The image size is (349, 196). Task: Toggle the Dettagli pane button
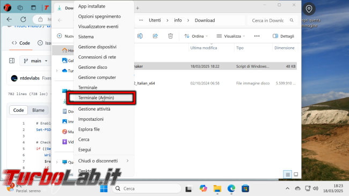point(283,36)
